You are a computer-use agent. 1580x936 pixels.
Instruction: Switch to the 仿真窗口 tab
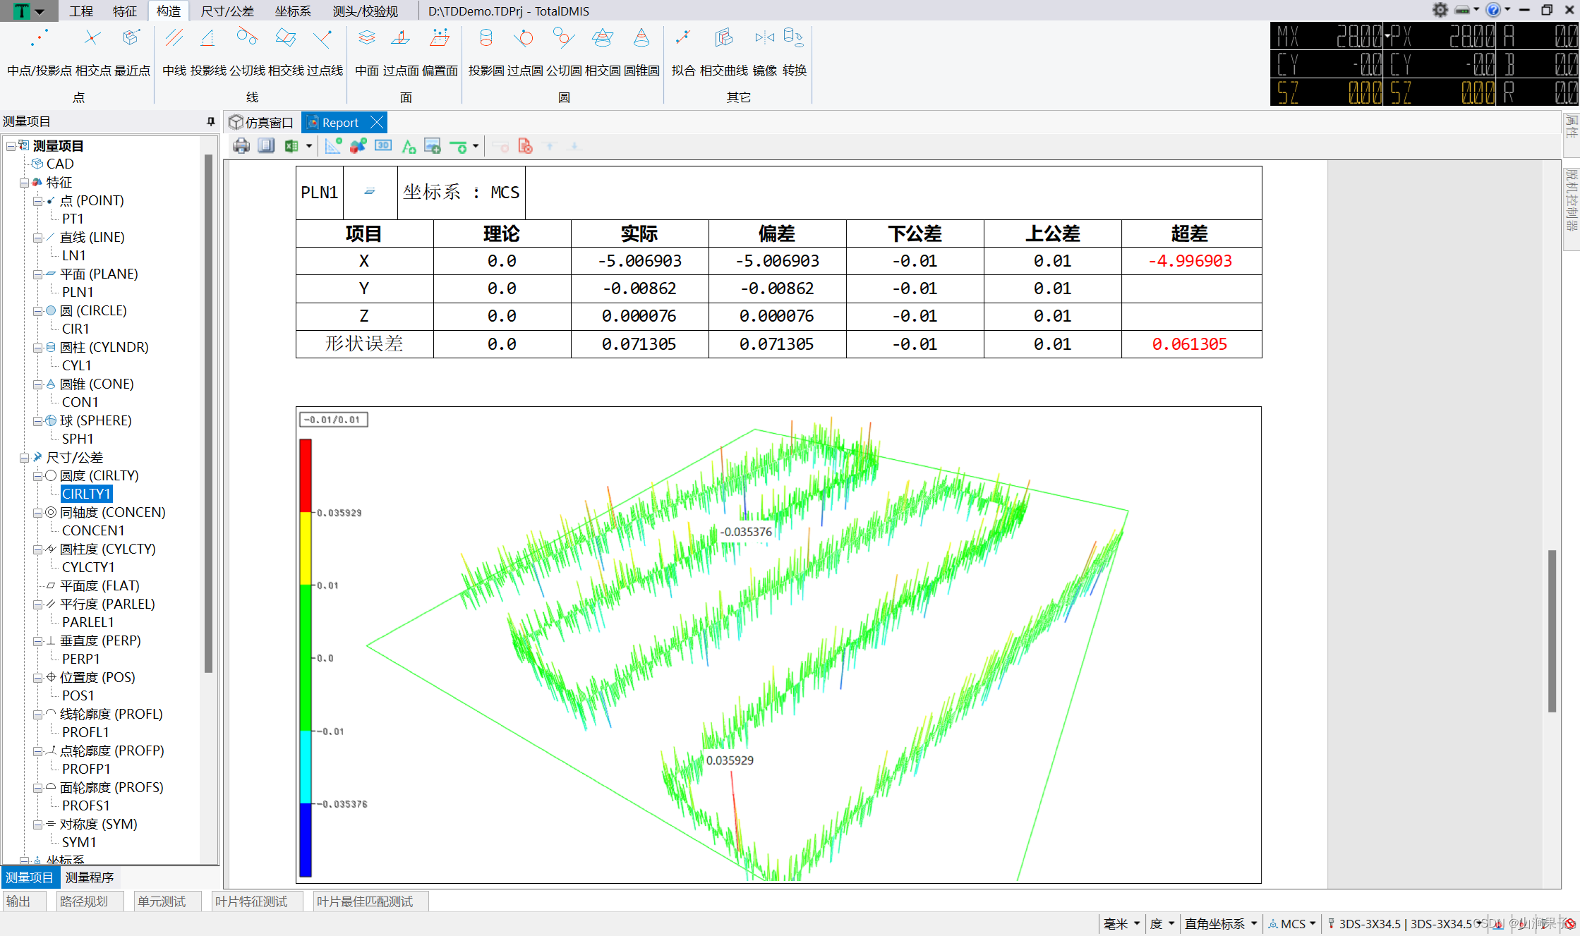point(262,123)
